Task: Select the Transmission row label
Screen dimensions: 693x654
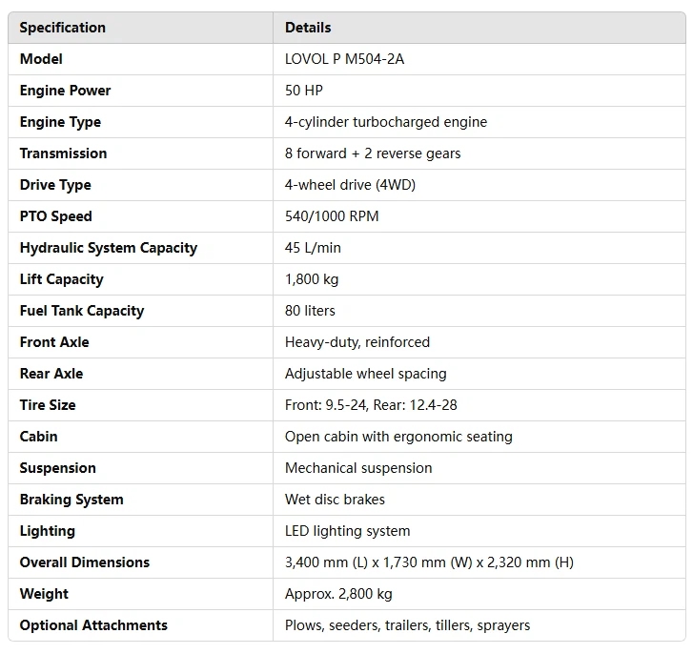Action: tap(63, 153)
